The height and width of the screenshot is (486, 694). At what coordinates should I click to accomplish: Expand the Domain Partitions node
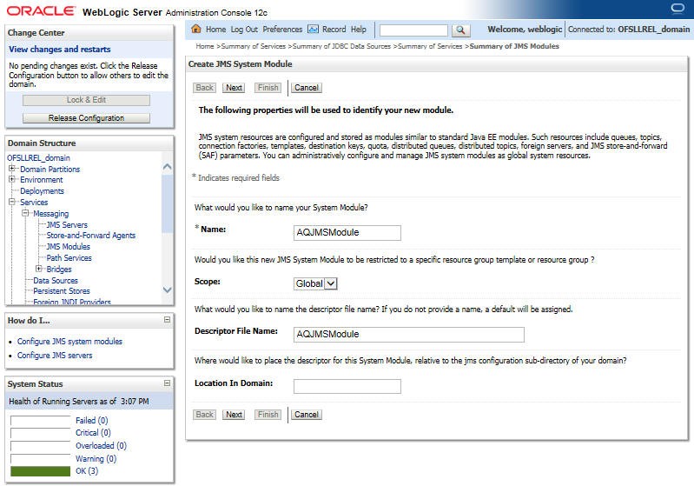click(12, 169)
